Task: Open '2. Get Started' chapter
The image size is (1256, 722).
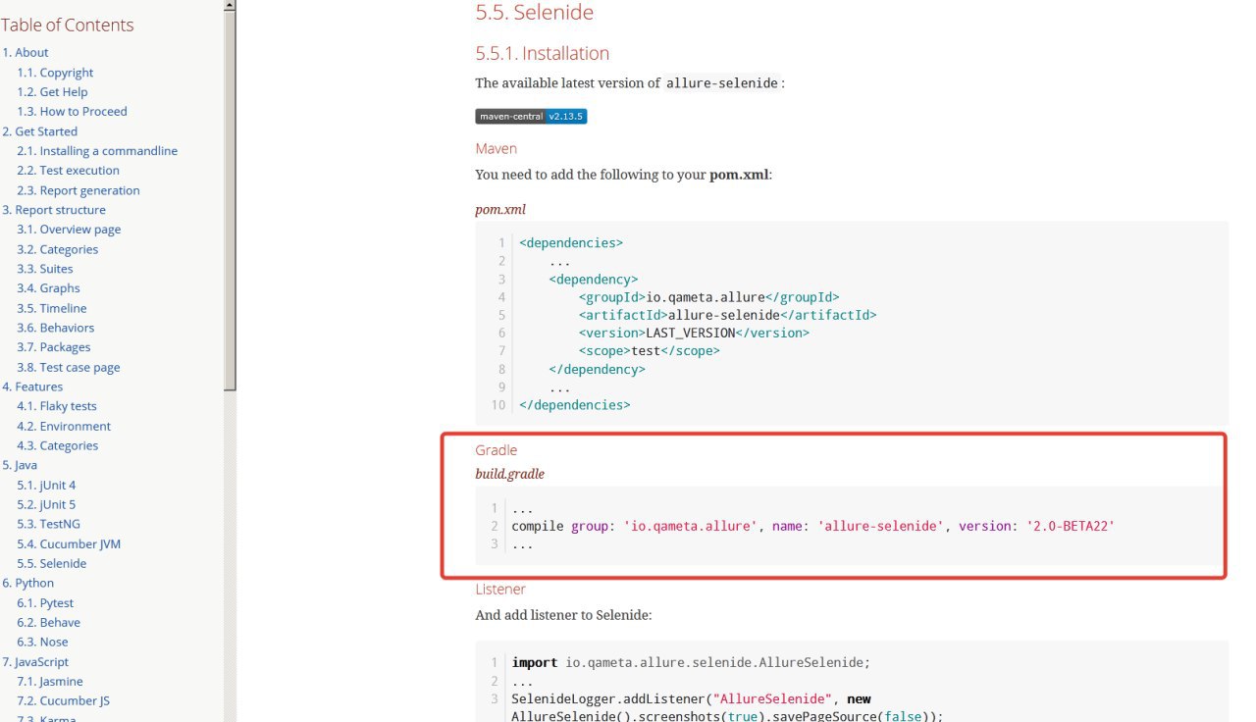Action: (x=40, y=131)
